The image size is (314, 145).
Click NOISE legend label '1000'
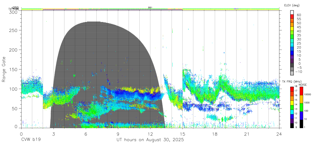click(307, 103)
